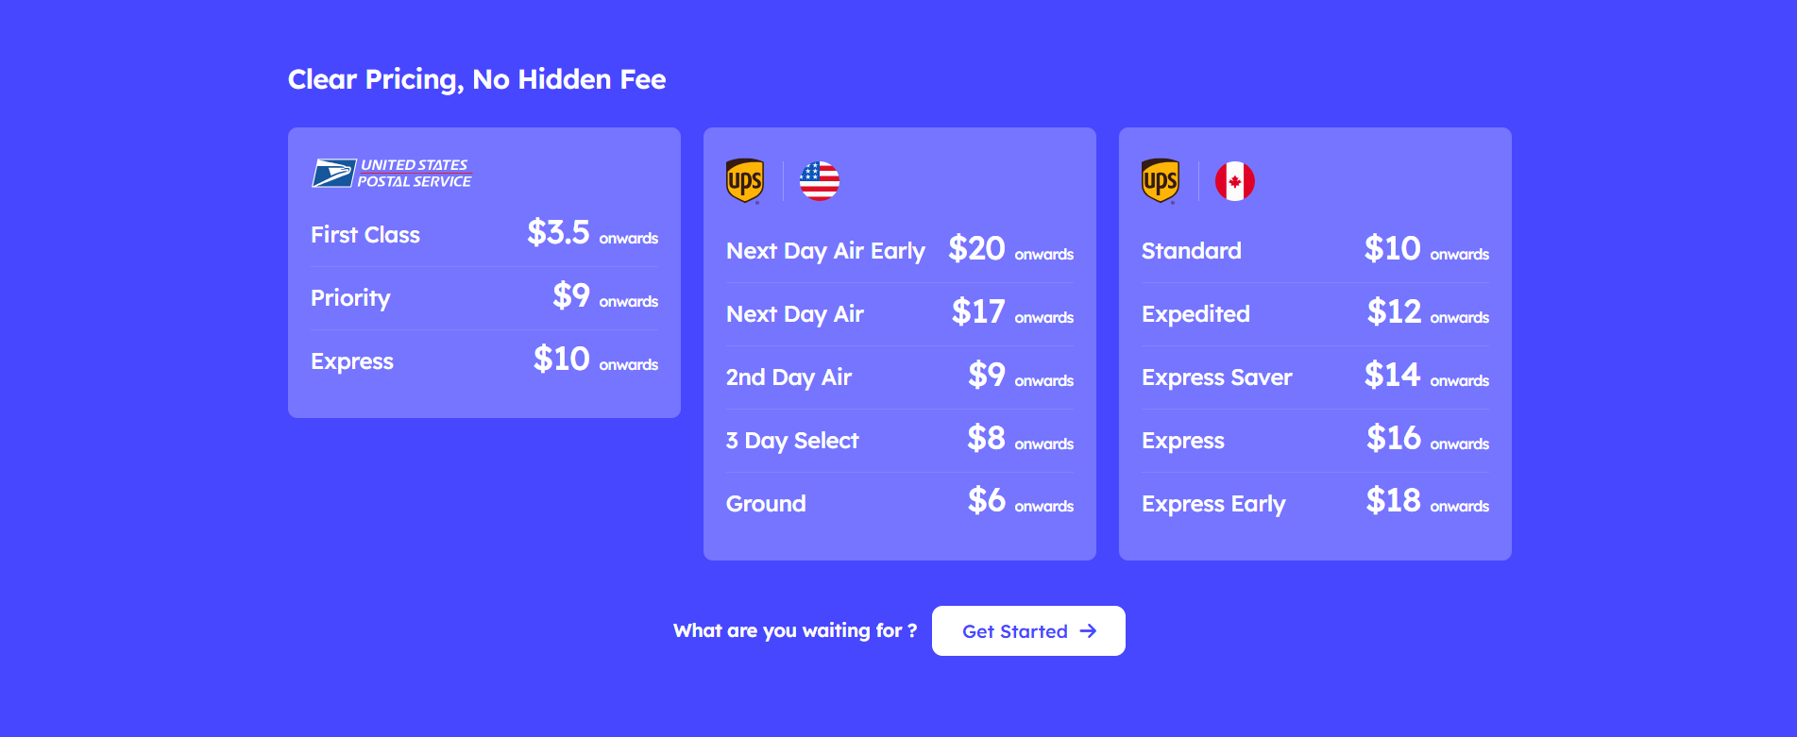Select the USPS Priority service label

click(x=350, y=298)
